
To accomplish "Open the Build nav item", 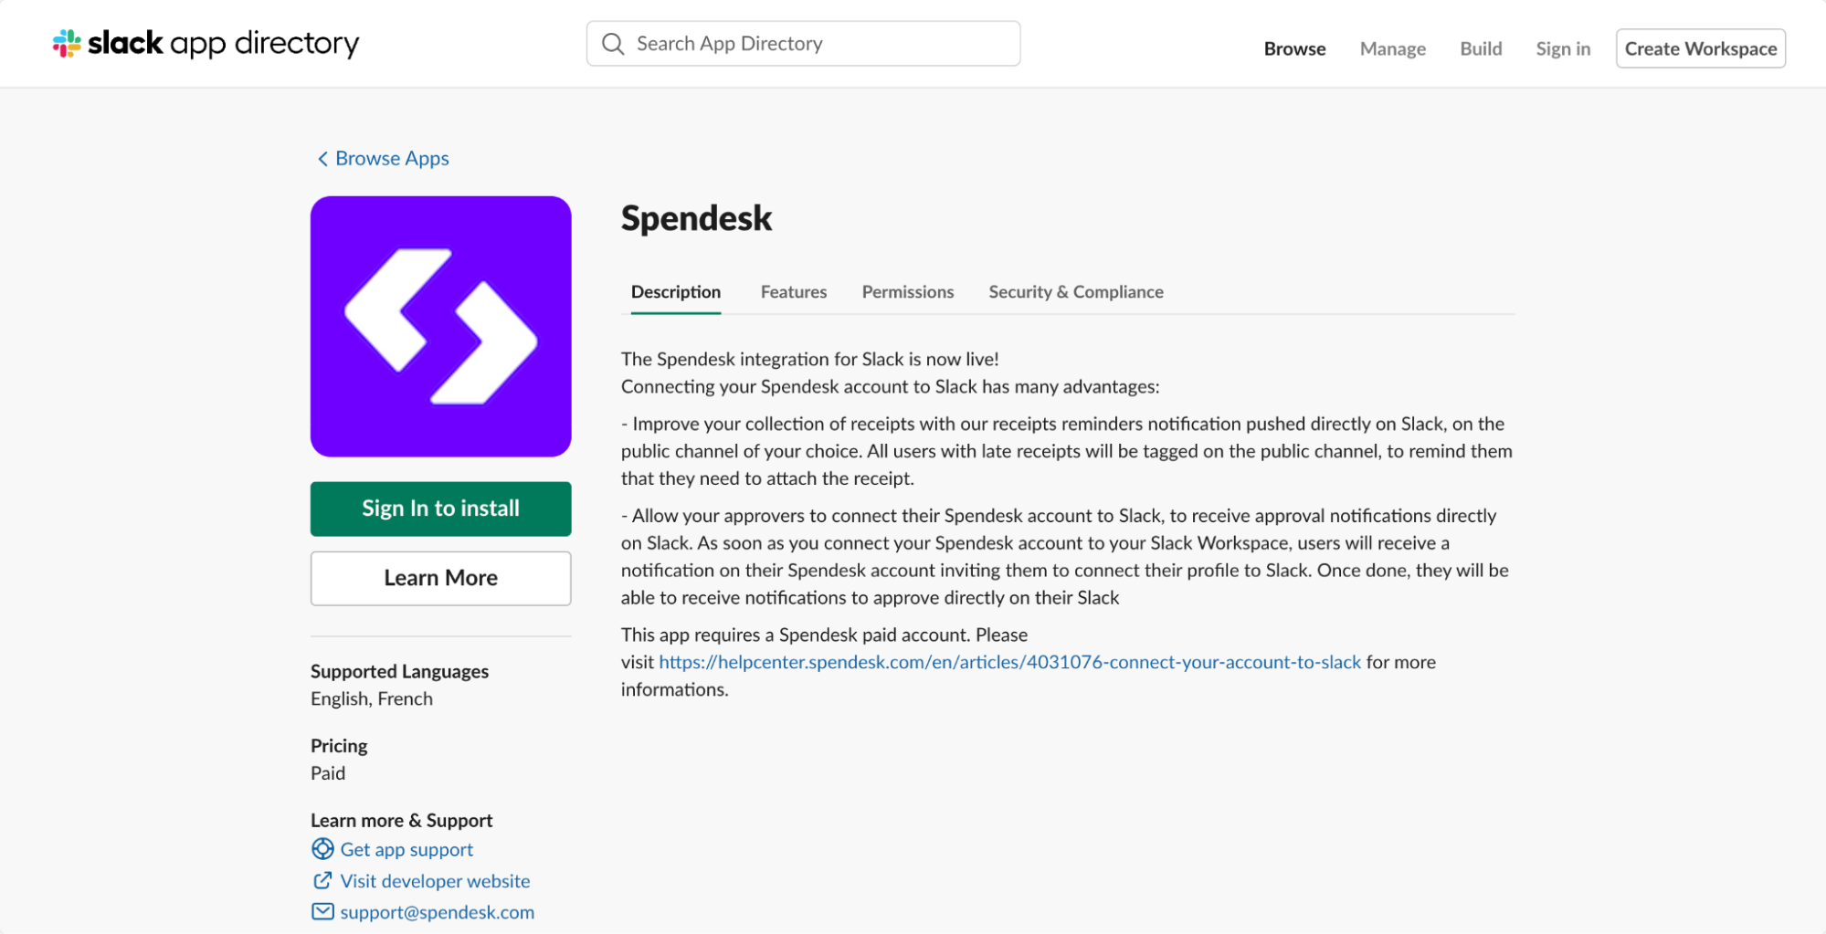I will click(1481, 48).
